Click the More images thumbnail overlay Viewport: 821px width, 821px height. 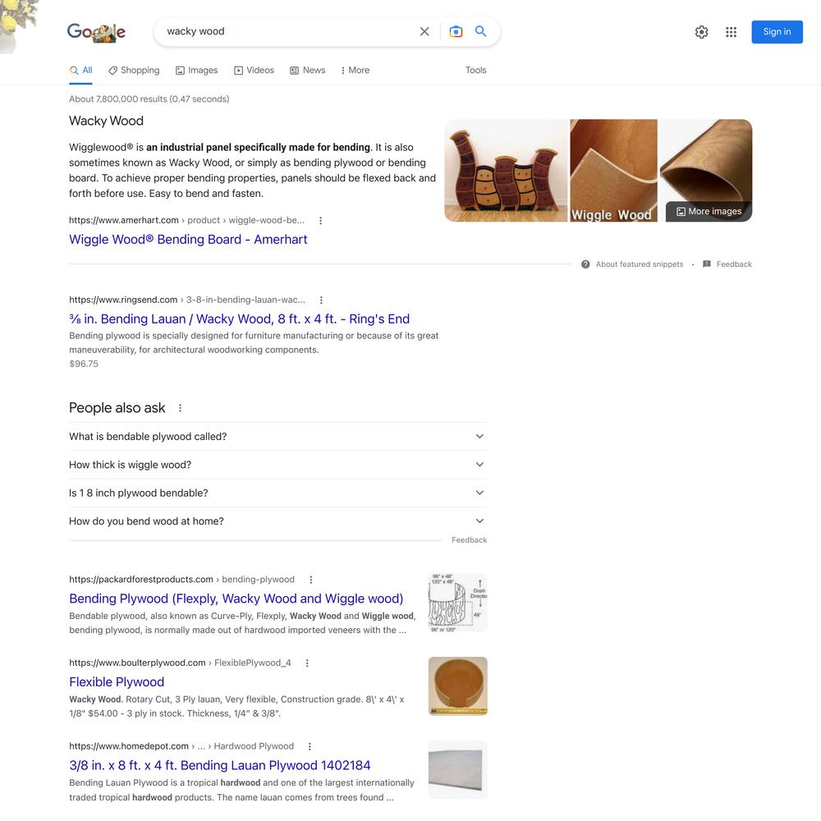(x=709, y=212)
